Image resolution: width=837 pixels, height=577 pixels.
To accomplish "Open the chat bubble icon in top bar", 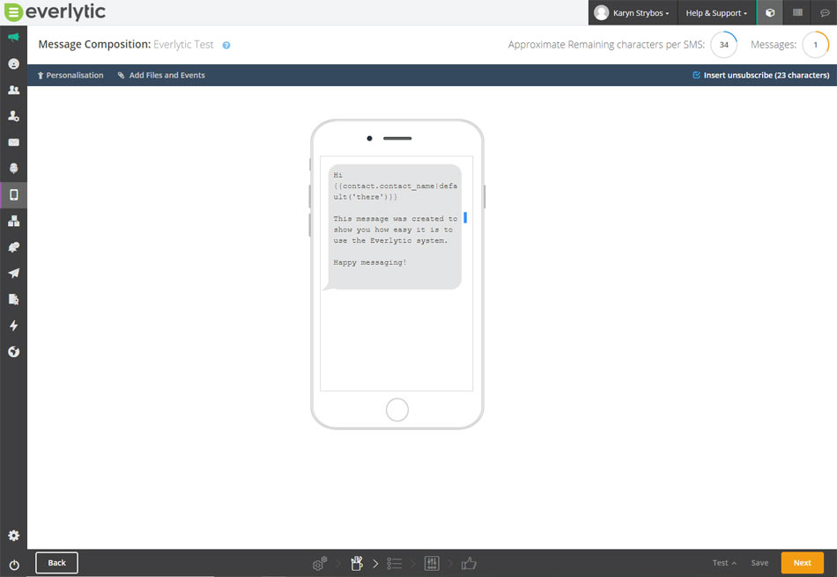I will pos(824,13).
